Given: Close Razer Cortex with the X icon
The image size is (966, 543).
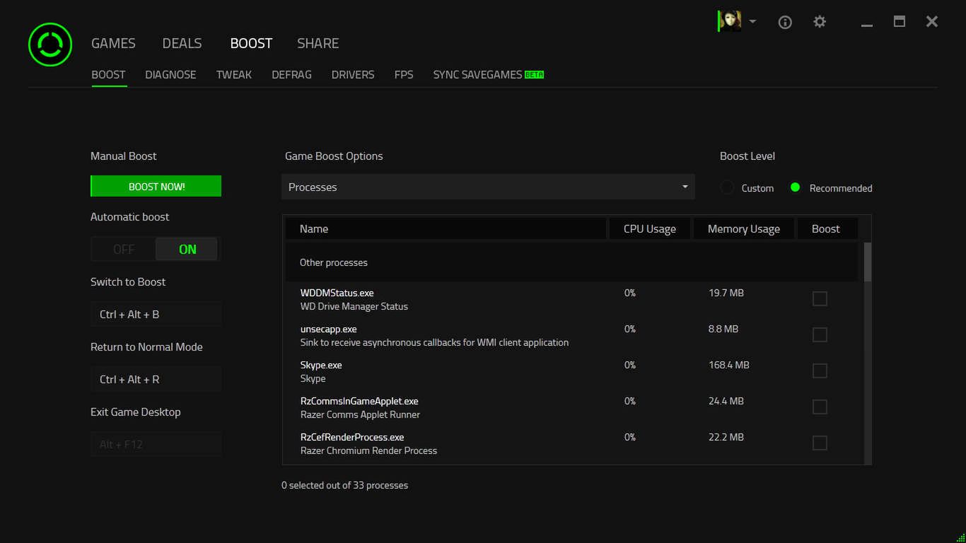Looking at the screenshot, I should coord(932,22).
